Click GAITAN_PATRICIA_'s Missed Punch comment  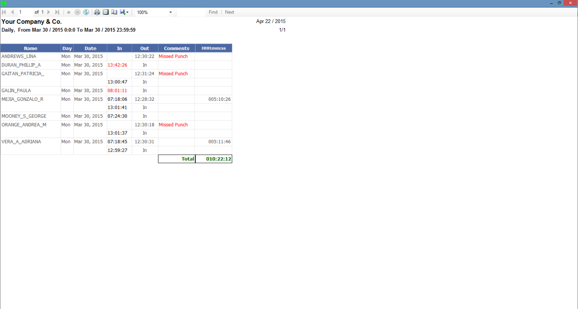(173, 74)
